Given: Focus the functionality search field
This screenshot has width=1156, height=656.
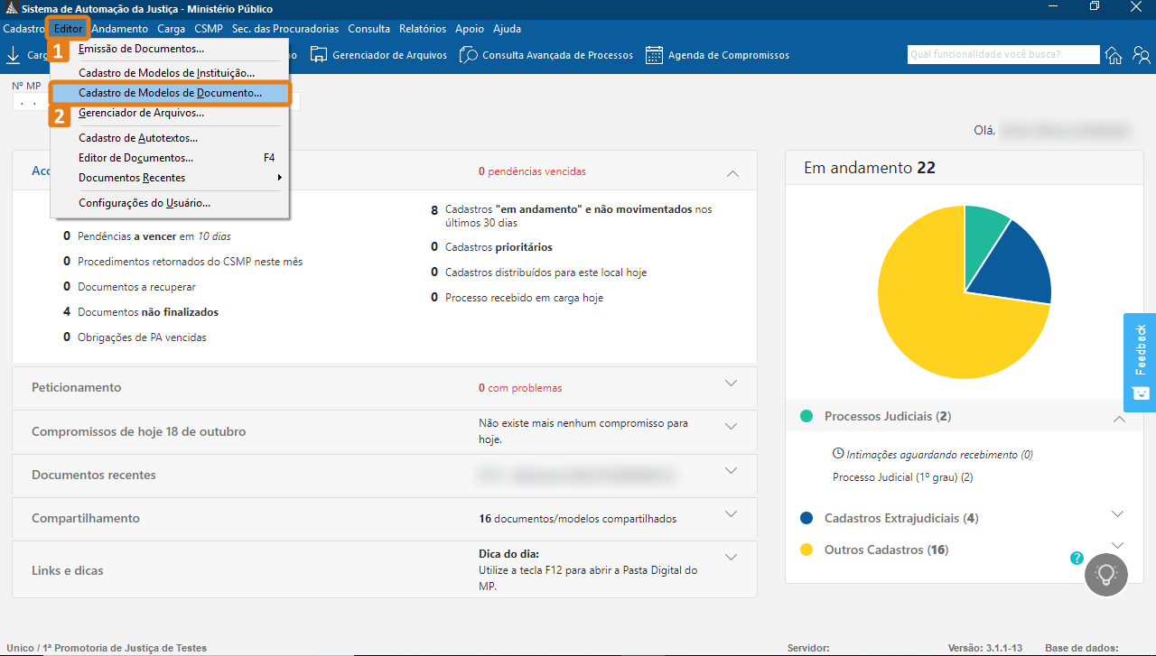Looking at the screenshot, I should click(x=1003, y=55).
